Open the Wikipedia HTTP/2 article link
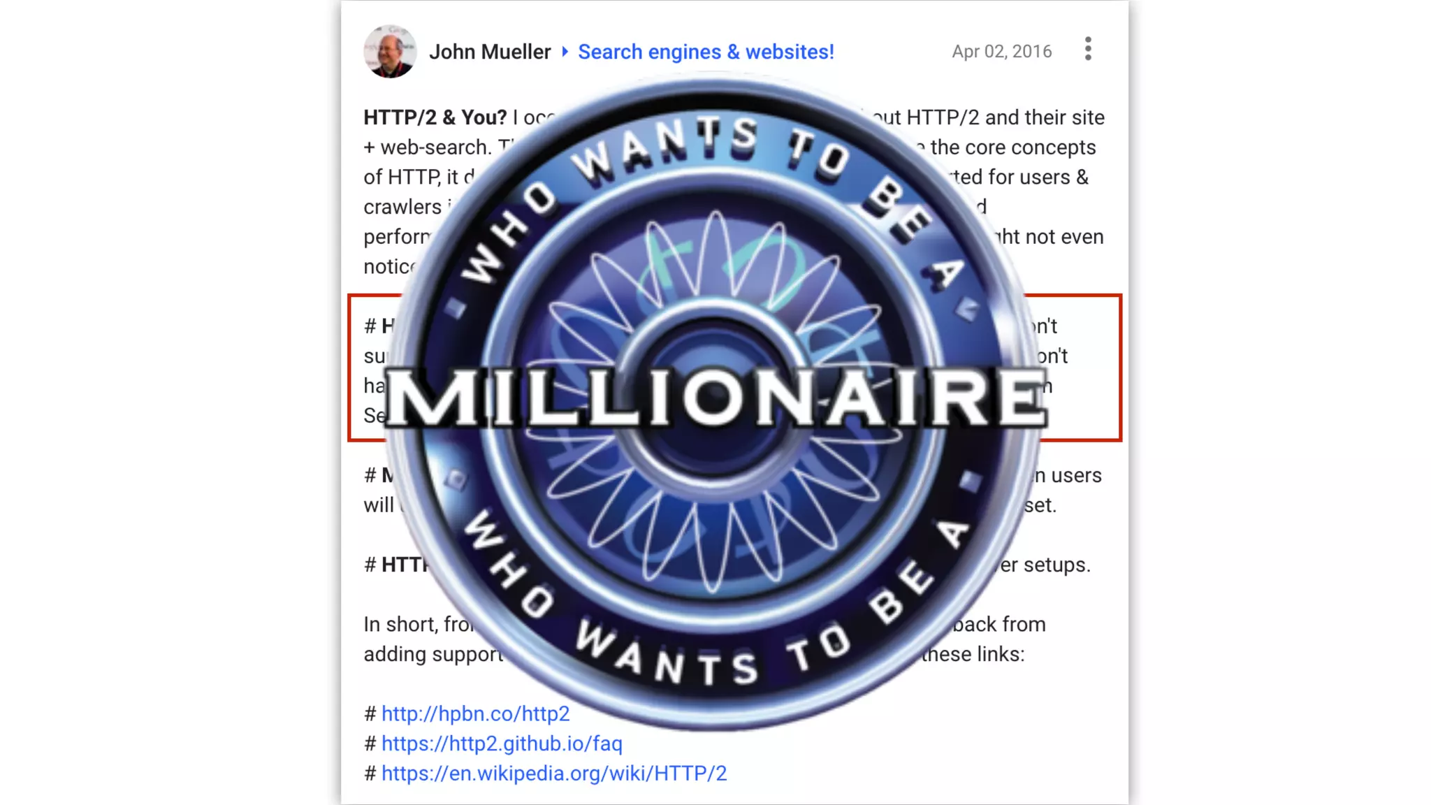The image size is (1431, 805). pos(554,774)
